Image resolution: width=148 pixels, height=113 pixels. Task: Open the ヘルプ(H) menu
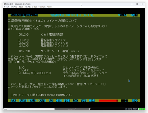(50, 7)
